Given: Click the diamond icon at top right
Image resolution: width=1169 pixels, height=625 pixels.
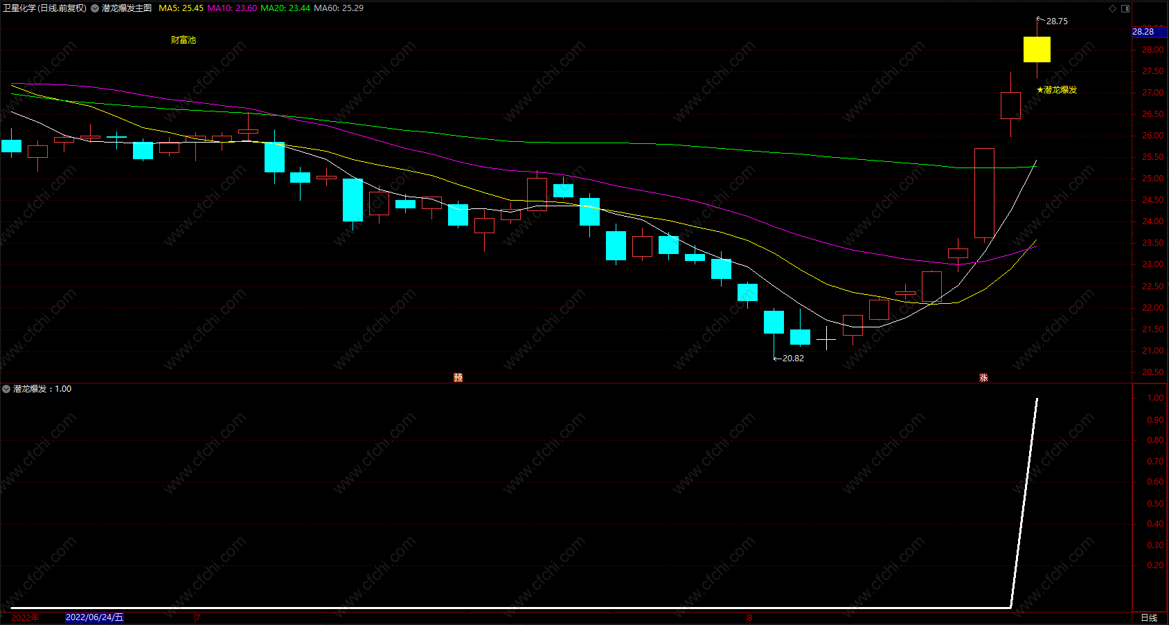Looking at the screenshot, I should [1113, 8].
